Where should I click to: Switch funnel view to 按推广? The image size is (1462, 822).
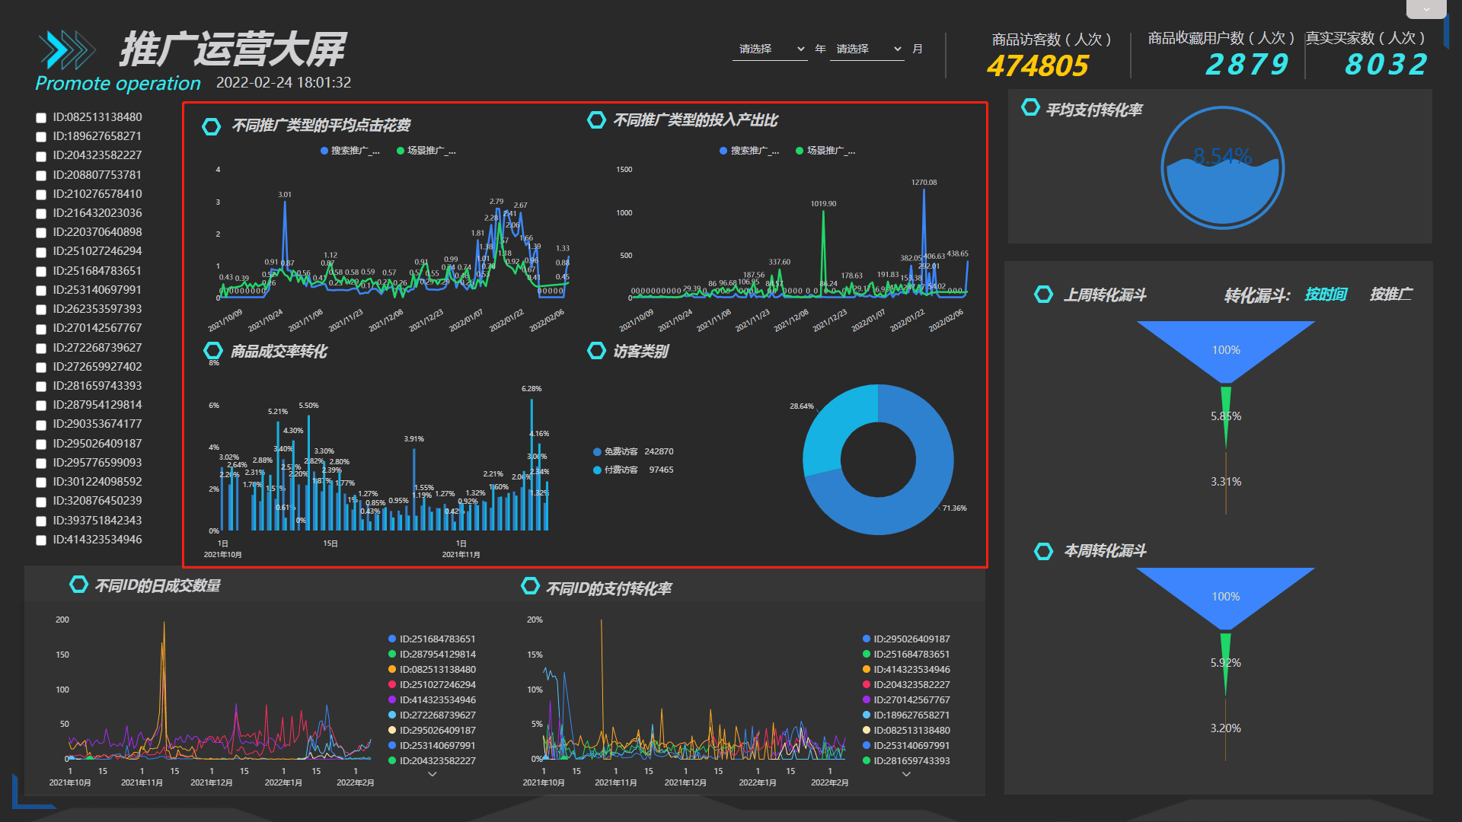point(1390,295)
